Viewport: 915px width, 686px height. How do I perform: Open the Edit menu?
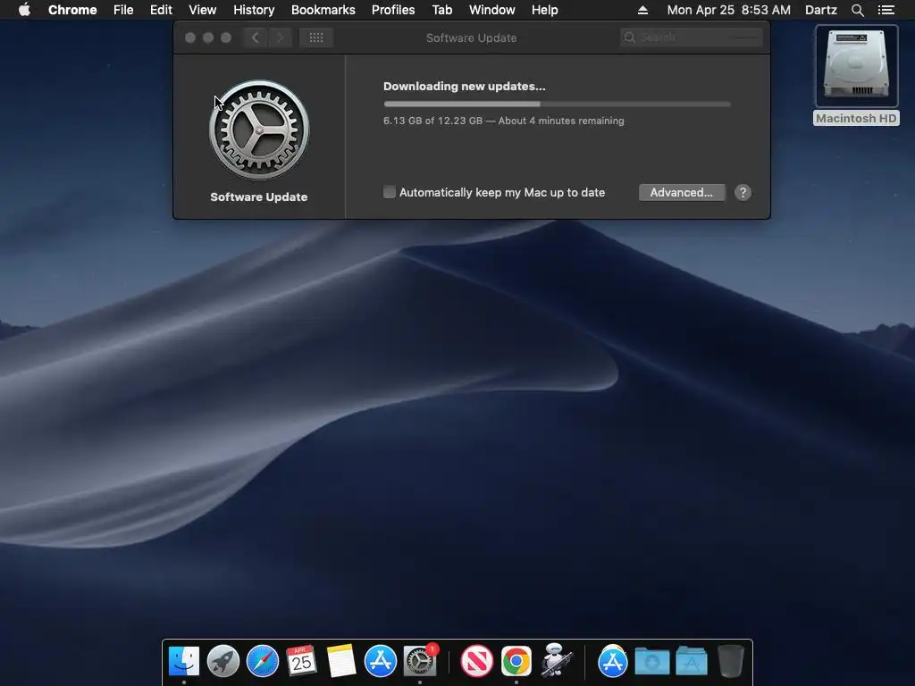pos(161,10)
